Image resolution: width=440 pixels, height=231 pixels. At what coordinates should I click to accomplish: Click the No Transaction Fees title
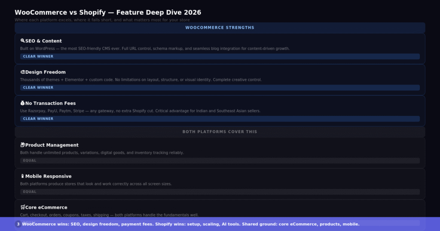coord(51,103)
